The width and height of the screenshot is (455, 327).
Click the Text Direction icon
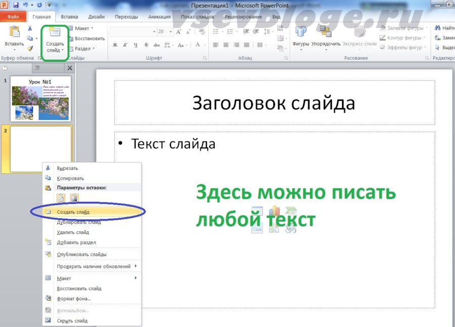tap(280, 28)
